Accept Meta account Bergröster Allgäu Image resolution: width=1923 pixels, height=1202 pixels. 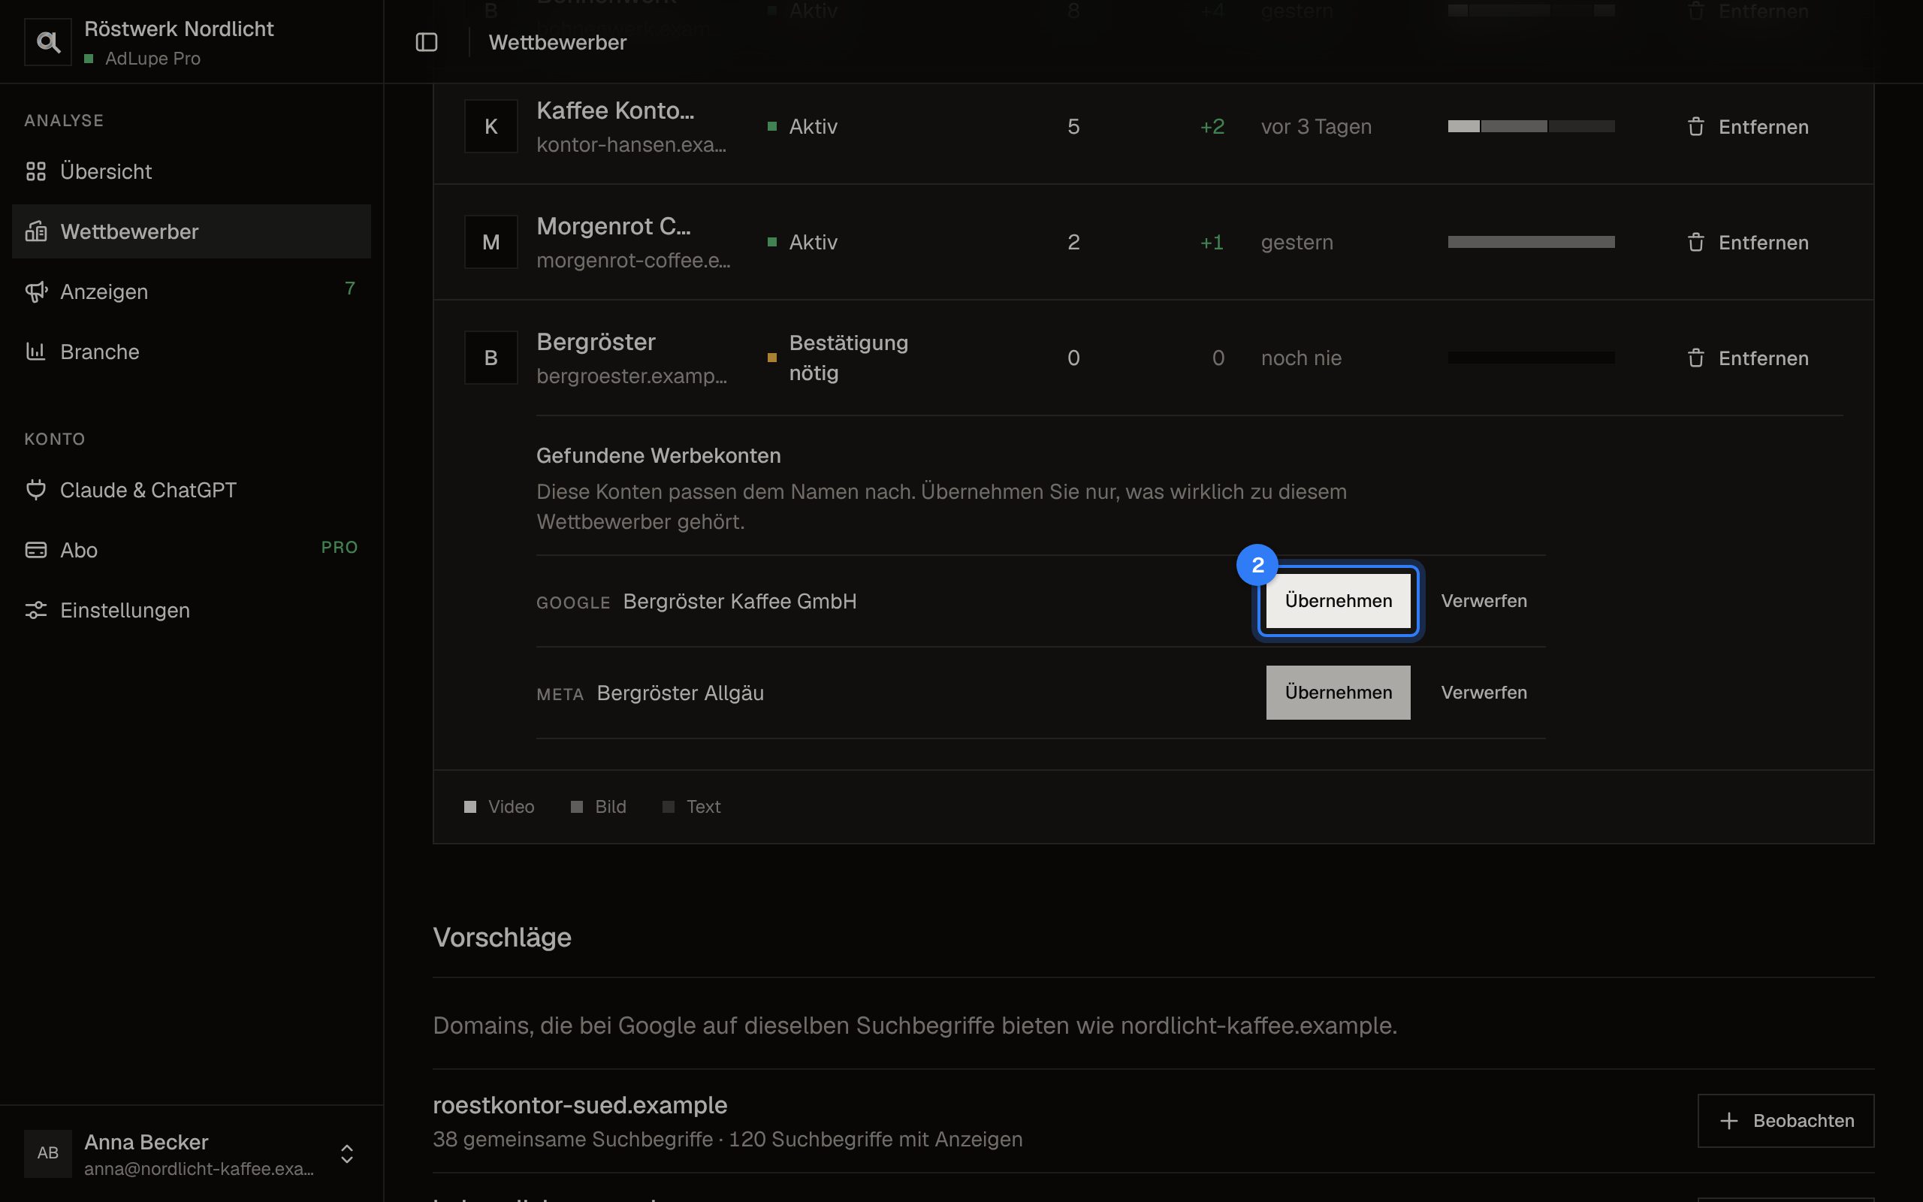pos(1338,693)
